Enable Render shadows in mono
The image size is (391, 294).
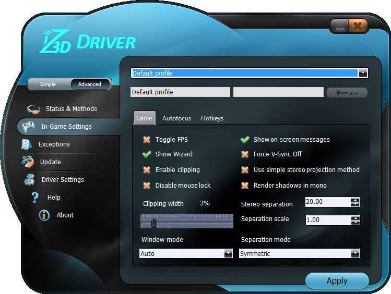pos(245,186)
